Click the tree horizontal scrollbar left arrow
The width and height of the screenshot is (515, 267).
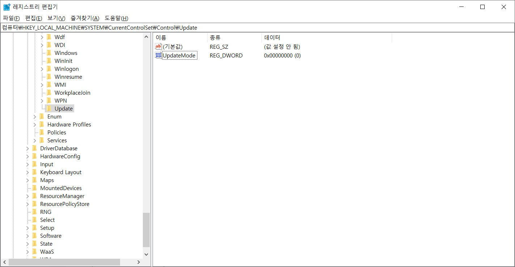pos(5,262)
